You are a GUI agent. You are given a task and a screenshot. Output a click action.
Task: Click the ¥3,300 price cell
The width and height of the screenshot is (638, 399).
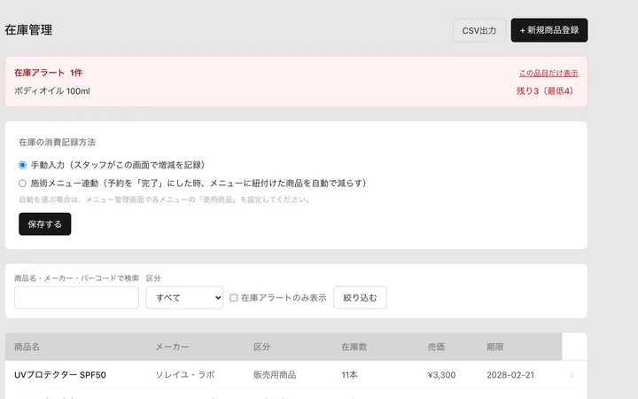(x=441, y=375)
